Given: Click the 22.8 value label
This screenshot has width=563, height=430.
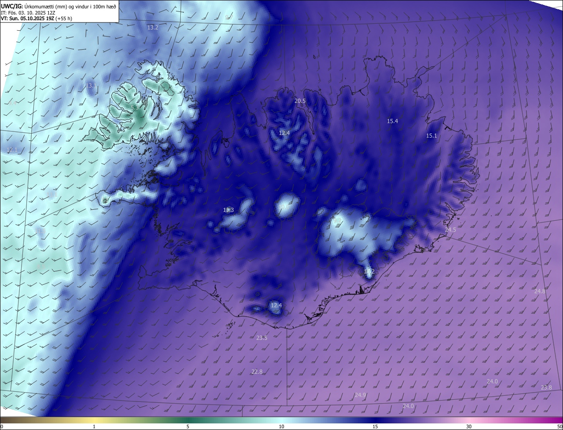Looking at the screenshot, I should pyautogui.click(x=257, y=372).
